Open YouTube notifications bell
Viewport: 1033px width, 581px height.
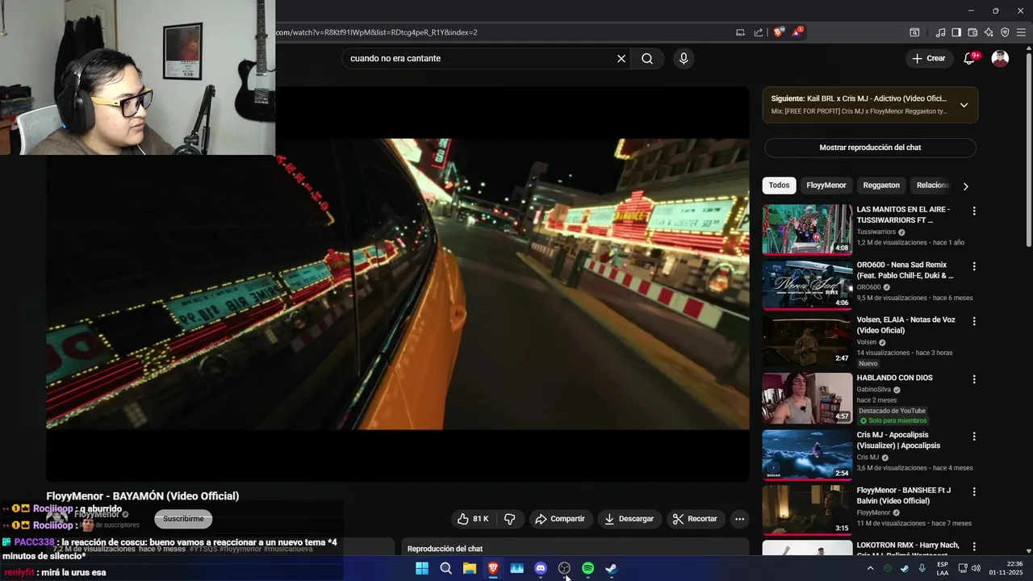pos(970,58)
